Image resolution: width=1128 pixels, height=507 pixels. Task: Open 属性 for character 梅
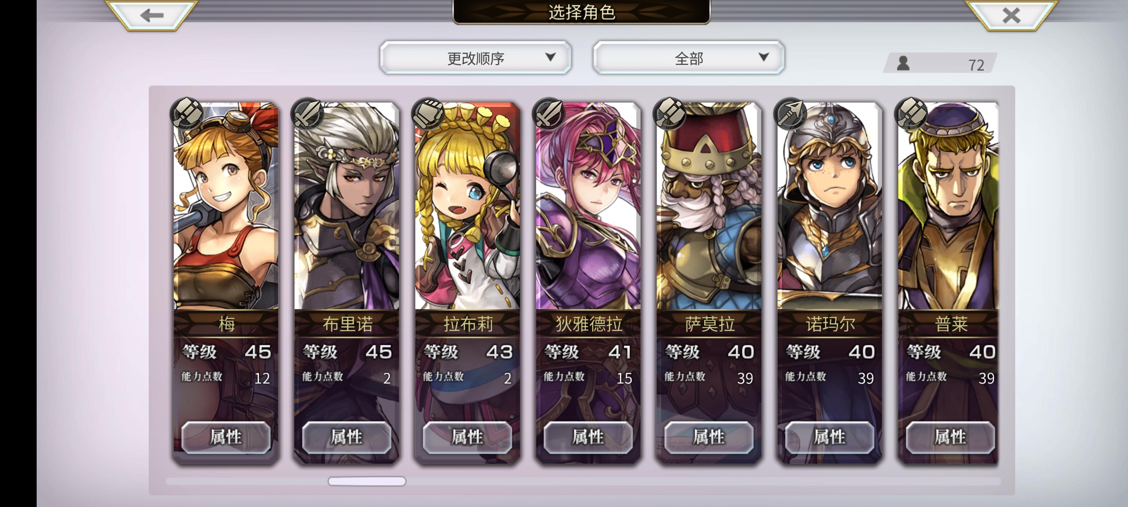(x=226, y=437)
